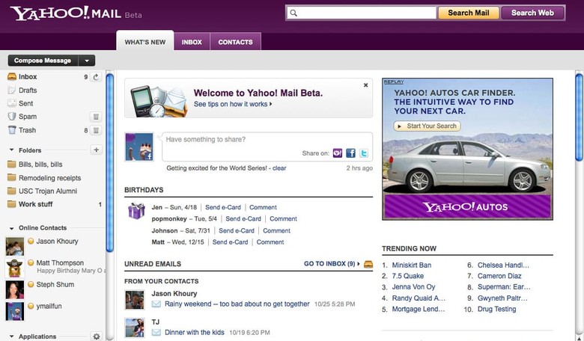Comment on Matt's birthday
Viewport: 584px width, 341px height.
(270, 242)
